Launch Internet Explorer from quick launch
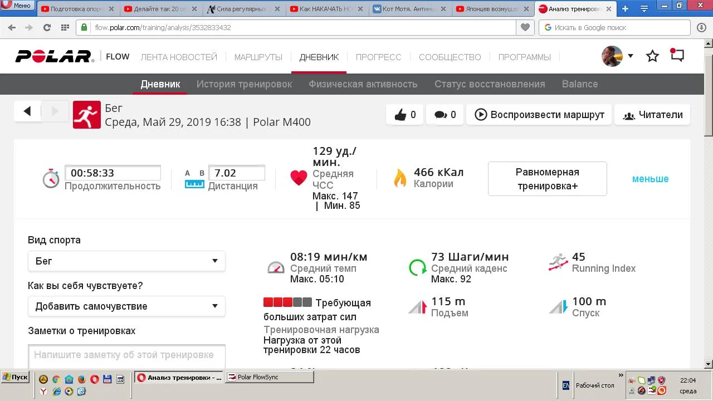The height and width of the screenshot is (401, 713). click(56, 392)
